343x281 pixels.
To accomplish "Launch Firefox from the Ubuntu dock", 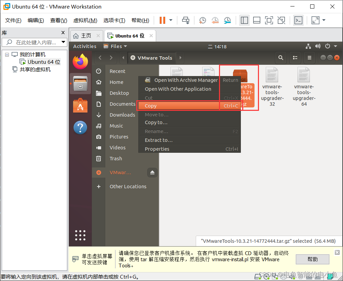I will (x=80, y=62).
